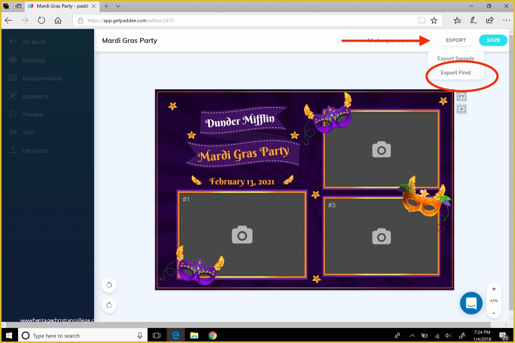This screenshot has width=515, height=343.
Task: Click the taskbar search box
Action: 82,335
